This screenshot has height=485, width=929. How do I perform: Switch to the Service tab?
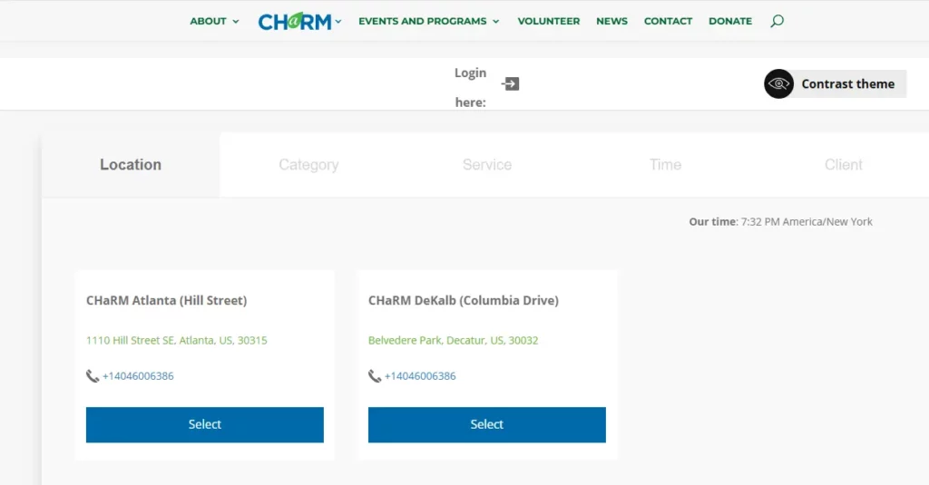487,165
